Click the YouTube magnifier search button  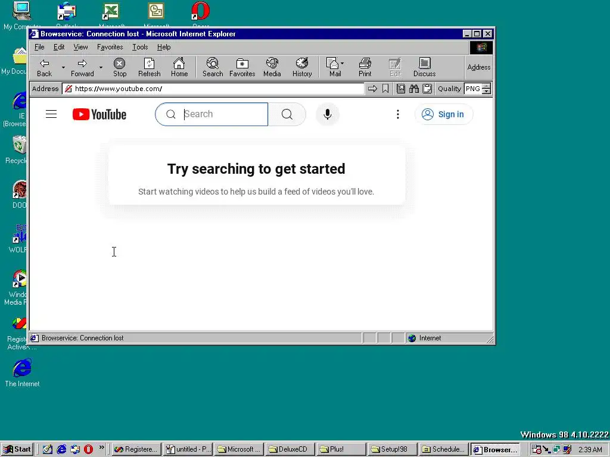coord(287,114)
